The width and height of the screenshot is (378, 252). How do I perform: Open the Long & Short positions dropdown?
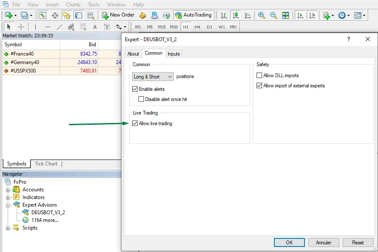coord(152,76)
